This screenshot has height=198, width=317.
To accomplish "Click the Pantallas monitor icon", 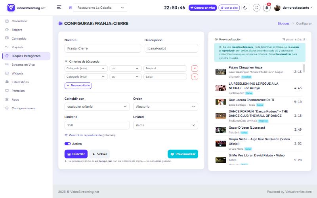I will [x=7, y=91].
